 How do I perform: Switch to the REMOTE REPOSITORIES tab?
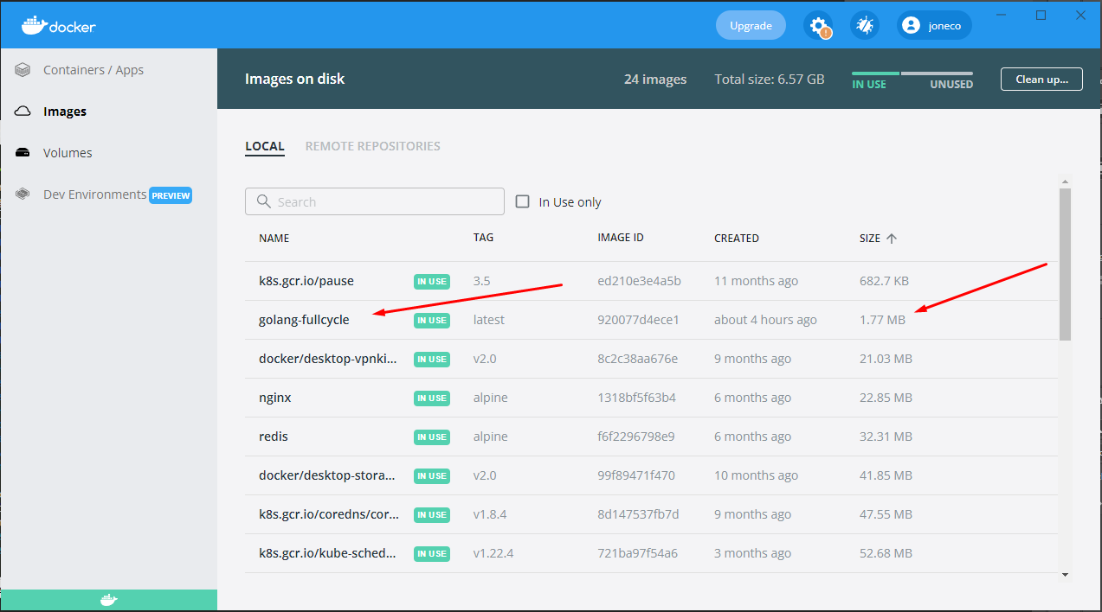click(373, 146)
